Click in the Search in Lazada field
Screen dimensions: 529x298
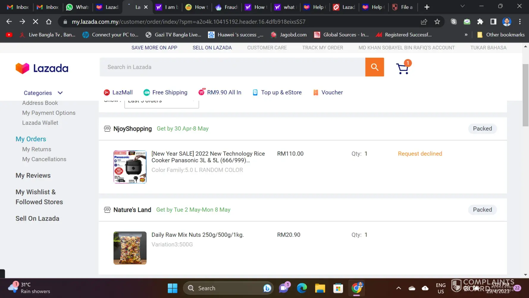point(232,67)
